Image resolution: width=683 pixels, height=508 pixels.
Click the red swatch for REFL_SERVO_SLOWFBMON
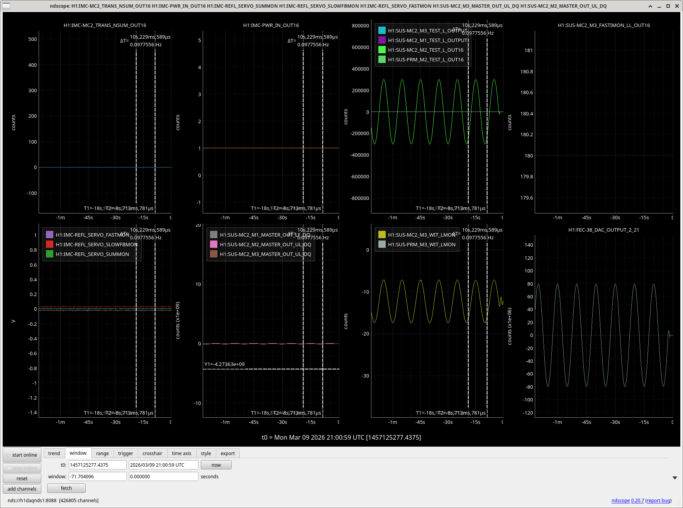click(49, 244)
